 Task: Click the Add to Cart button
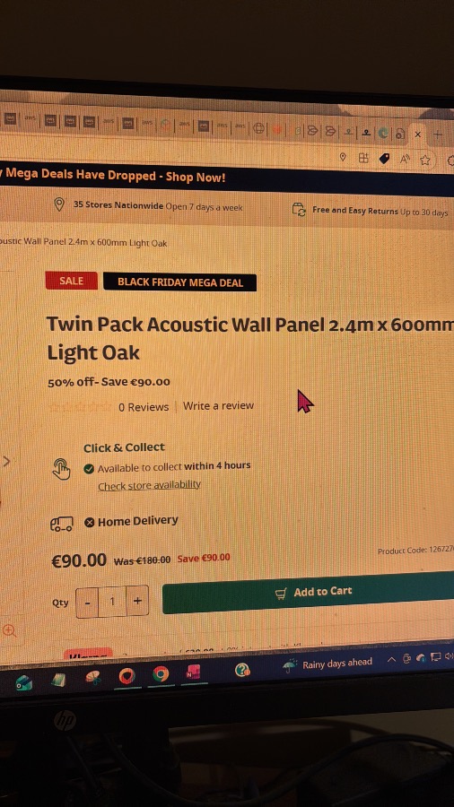[309, 593]
